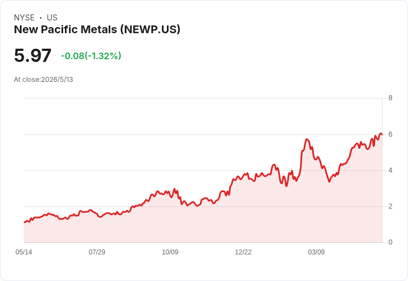408x281 pixels.
Task: Click the 05/14 date on x-axis
Action: coord(24,252)
